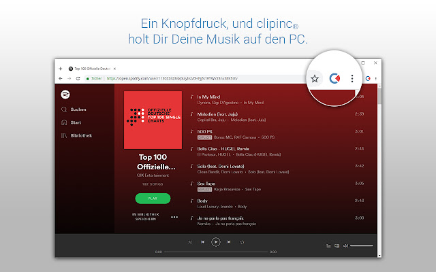Viewport: 436px width, 272px height.
Task: Click the green PLAY button
Action: [153, 199]
